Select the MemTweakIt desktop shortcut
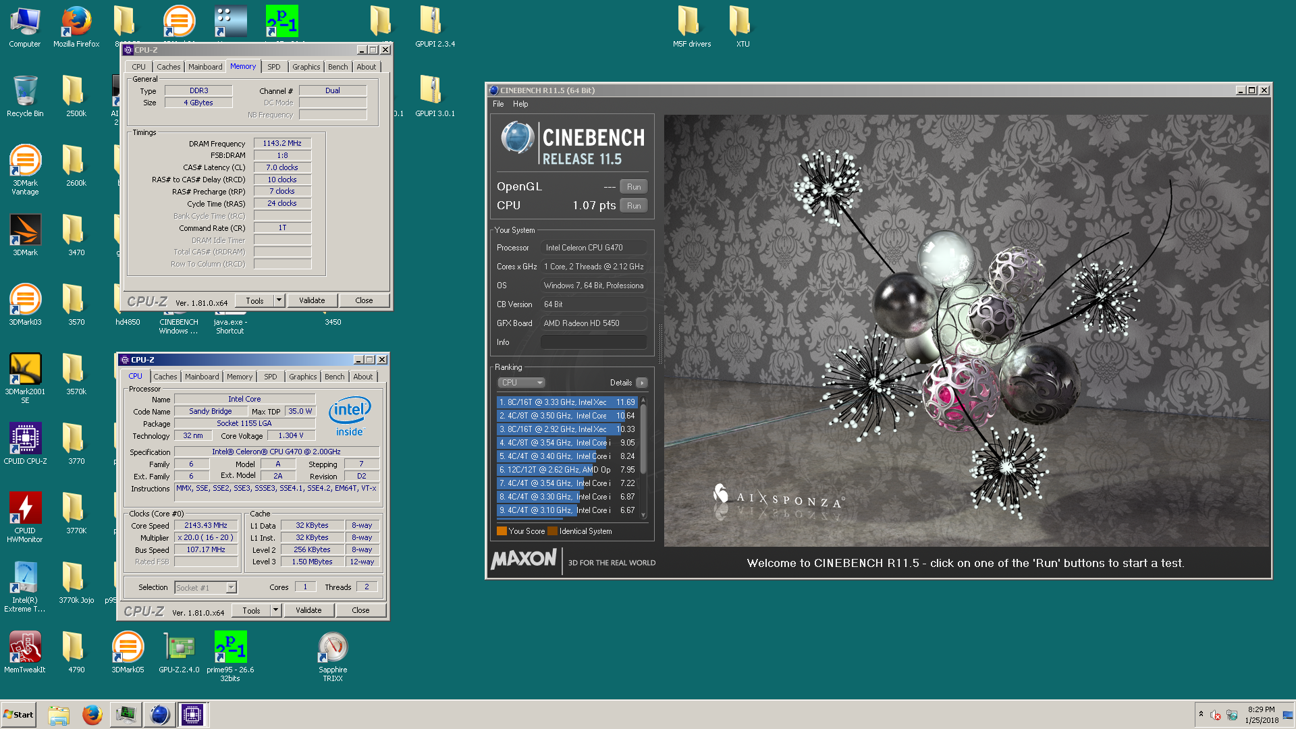Image resolution: width=1296 pixels, height=729 pixels. pyautogui.click(x=25, y=653)
